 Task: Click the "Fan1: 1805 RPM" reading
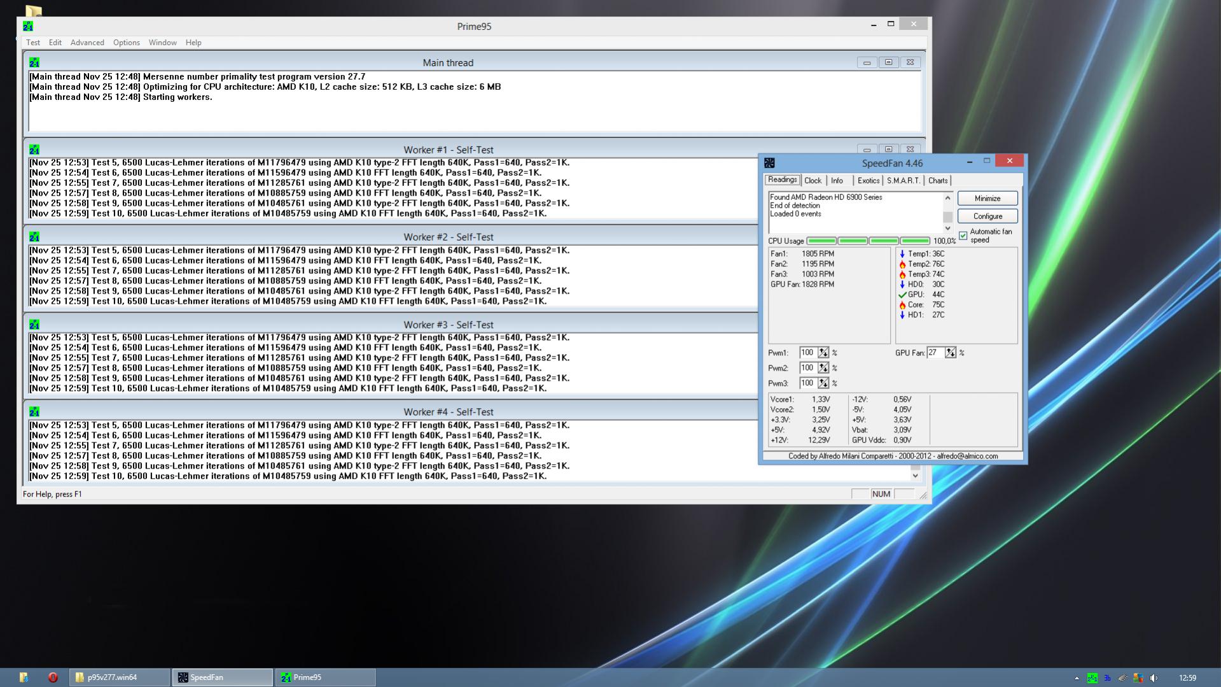tap(802, 254)
